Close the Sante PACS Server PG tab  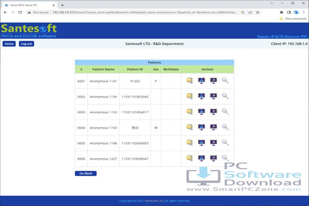[x=54, y=5]
